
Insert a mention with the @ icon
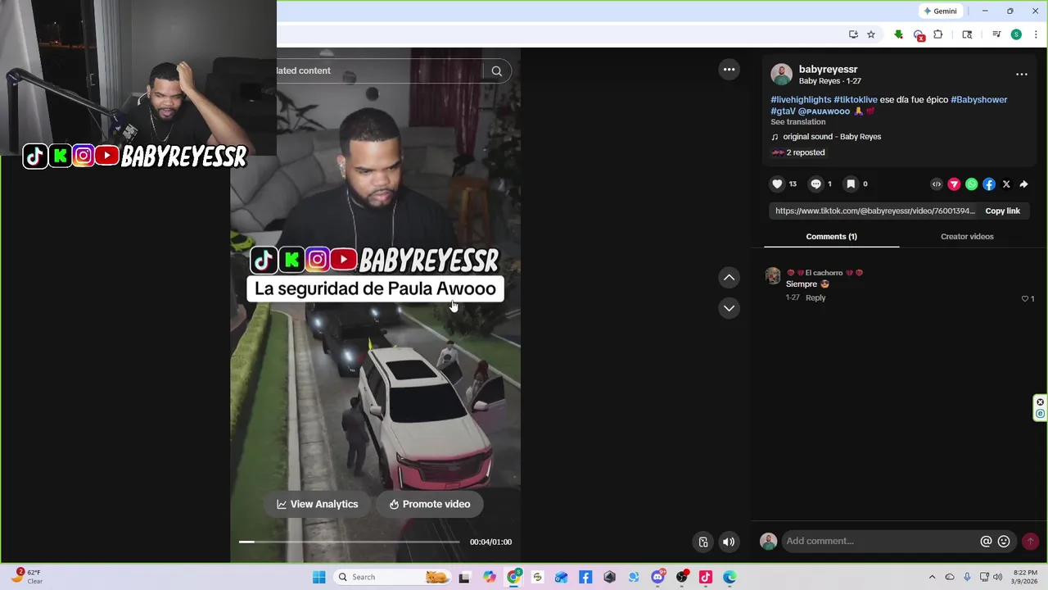[986, 542]
